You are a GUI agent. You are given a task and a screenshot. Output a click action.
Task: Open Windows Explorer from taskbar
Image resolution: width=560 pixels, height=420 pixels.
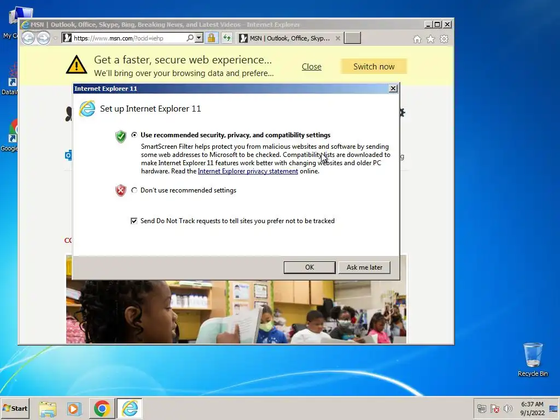point(48,409)
